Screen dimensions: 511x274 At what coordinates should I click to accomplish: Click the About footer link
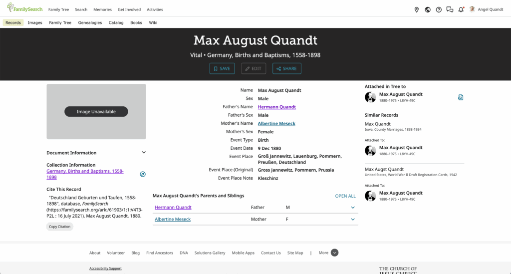coord(95,253)
